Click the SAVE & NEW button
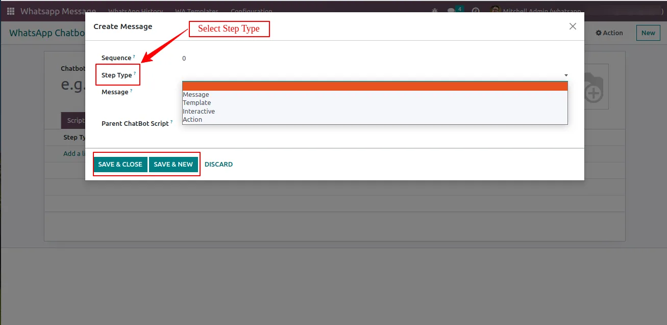667x325 pixels. click(x=174, y=165)
